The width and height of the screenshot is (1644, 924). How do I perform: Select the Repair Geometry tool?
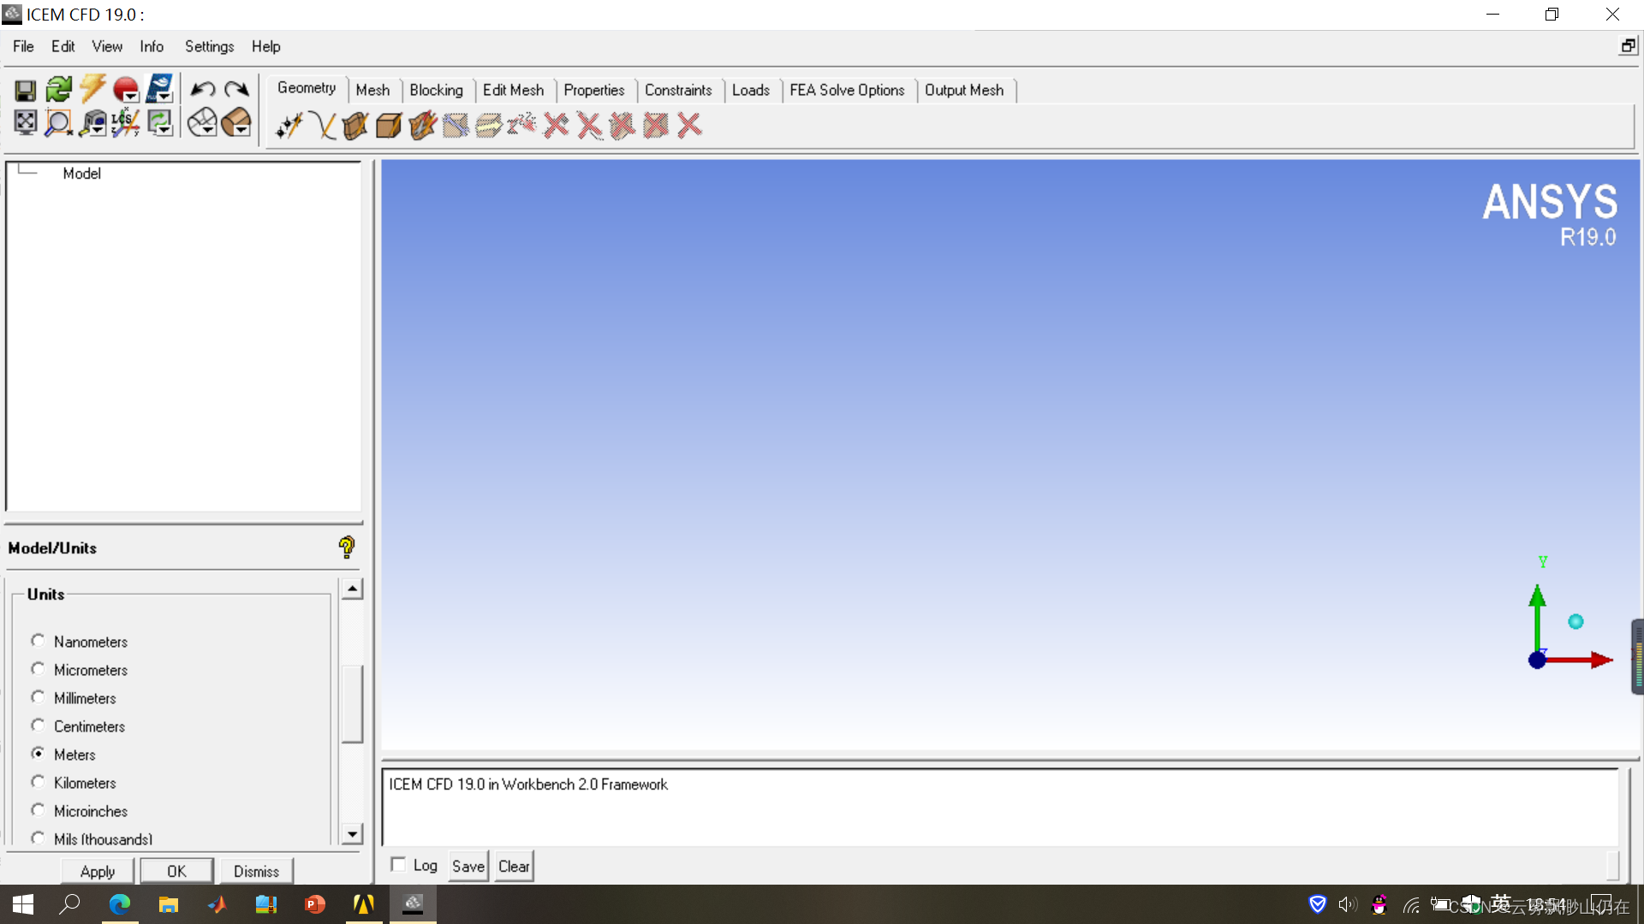point(422,125)
